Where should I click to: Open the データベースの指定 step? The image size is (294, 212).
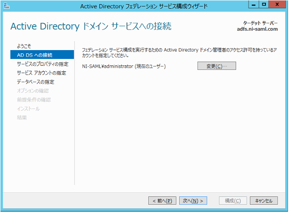click(x=35, y=82)
